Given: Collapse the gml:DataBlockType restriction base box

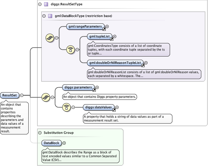Looking at the screenshot, I should [x=44, y=16].
